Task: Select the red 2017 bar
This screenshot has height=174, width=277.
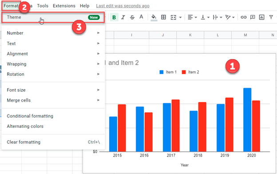Action: (x=175, y=126)
